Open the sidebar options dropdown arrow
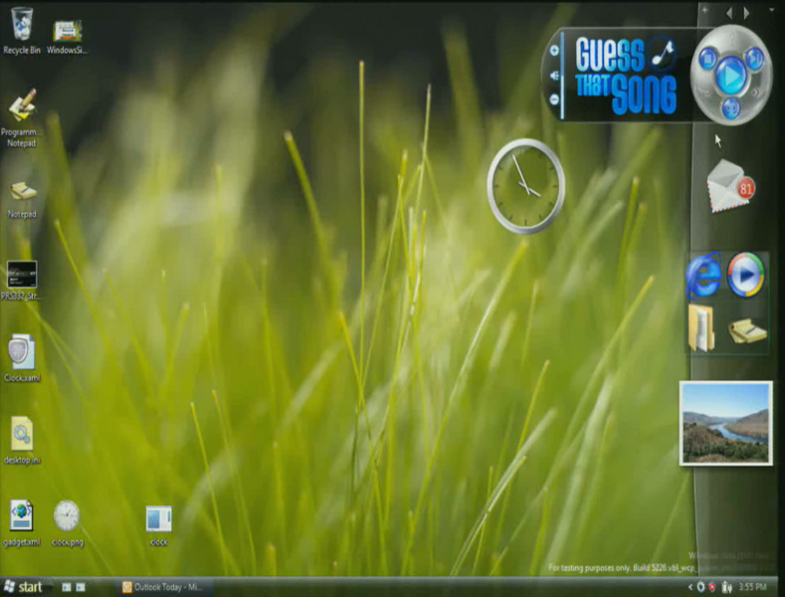 point(771,10)
